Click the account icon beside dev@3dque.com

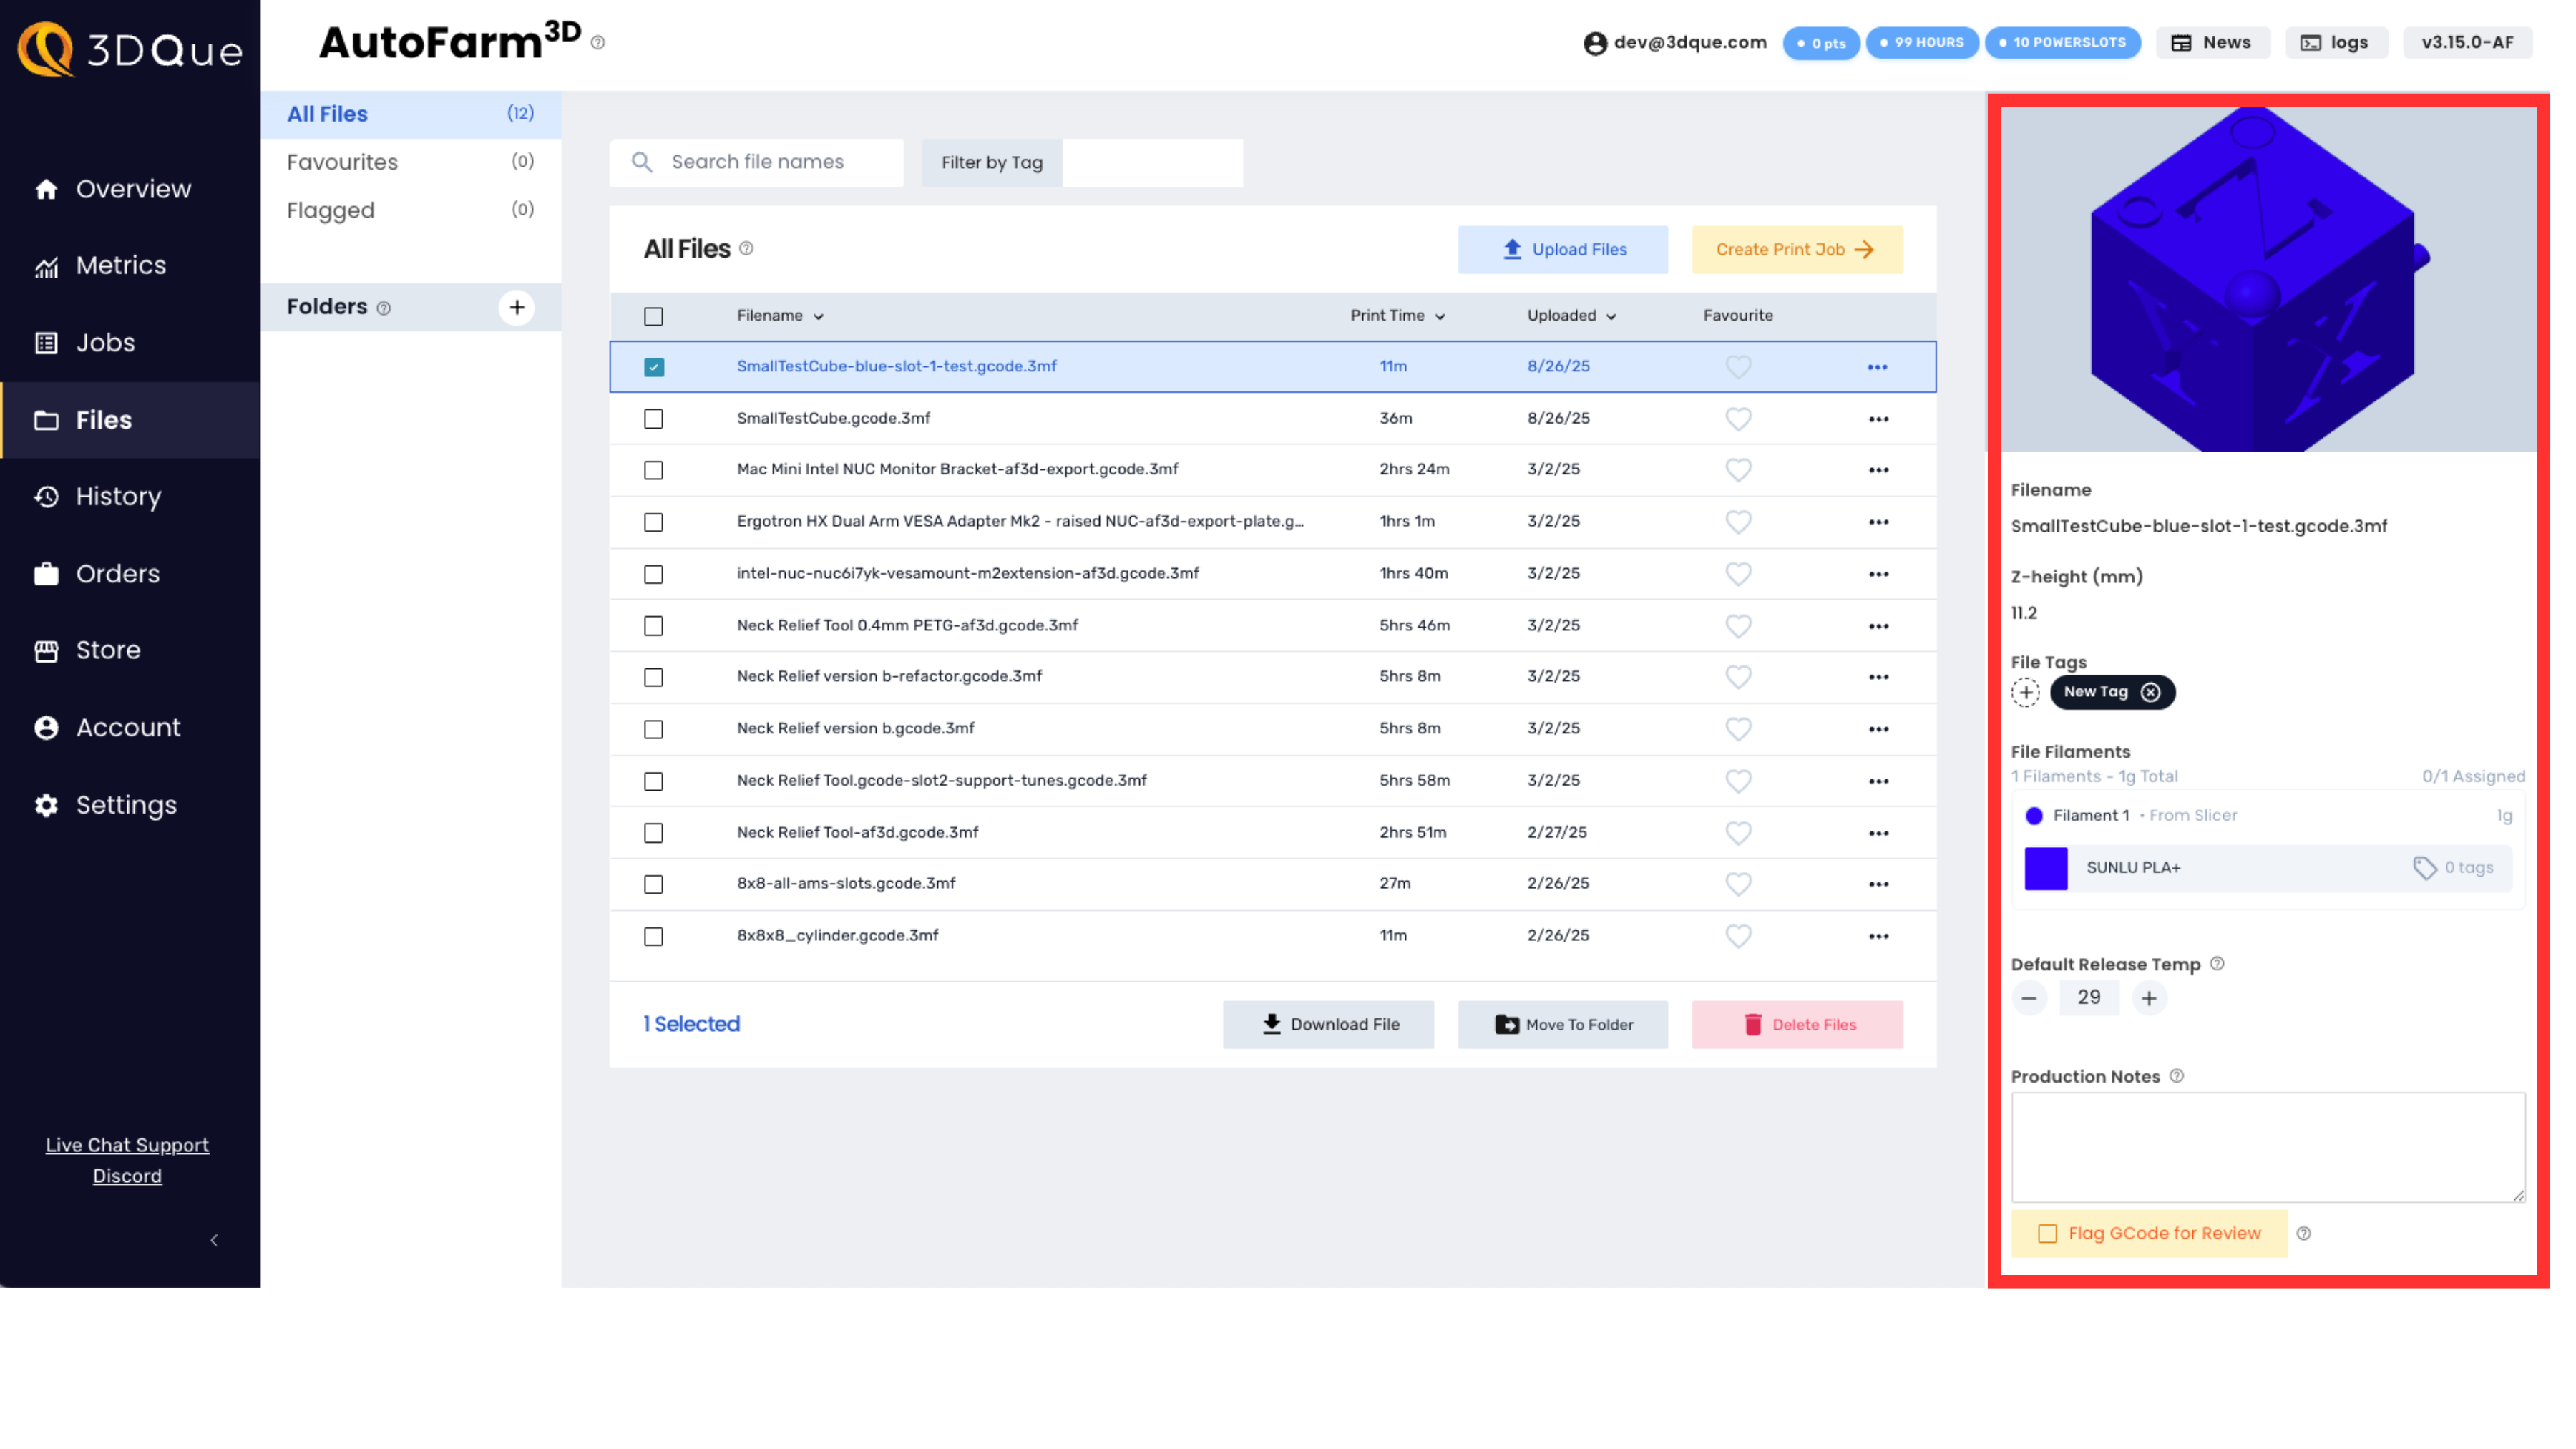pyautogui.click(x=1595, y=43)
